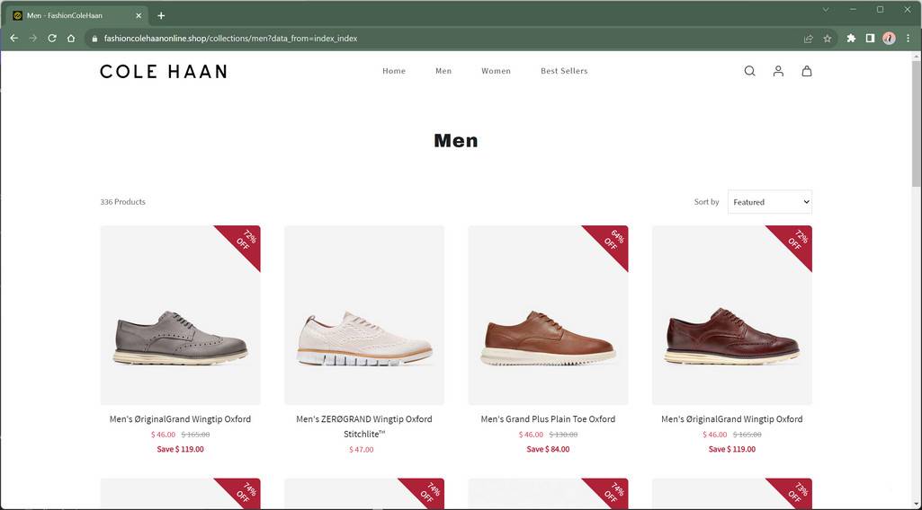
Task: View the tan plain toe oxford image
Action: click(548, 315)
